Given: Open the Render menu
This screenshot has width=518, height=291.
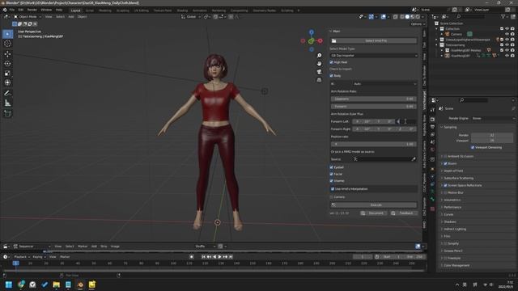Looking at the screenshot, I should point(32,10).
